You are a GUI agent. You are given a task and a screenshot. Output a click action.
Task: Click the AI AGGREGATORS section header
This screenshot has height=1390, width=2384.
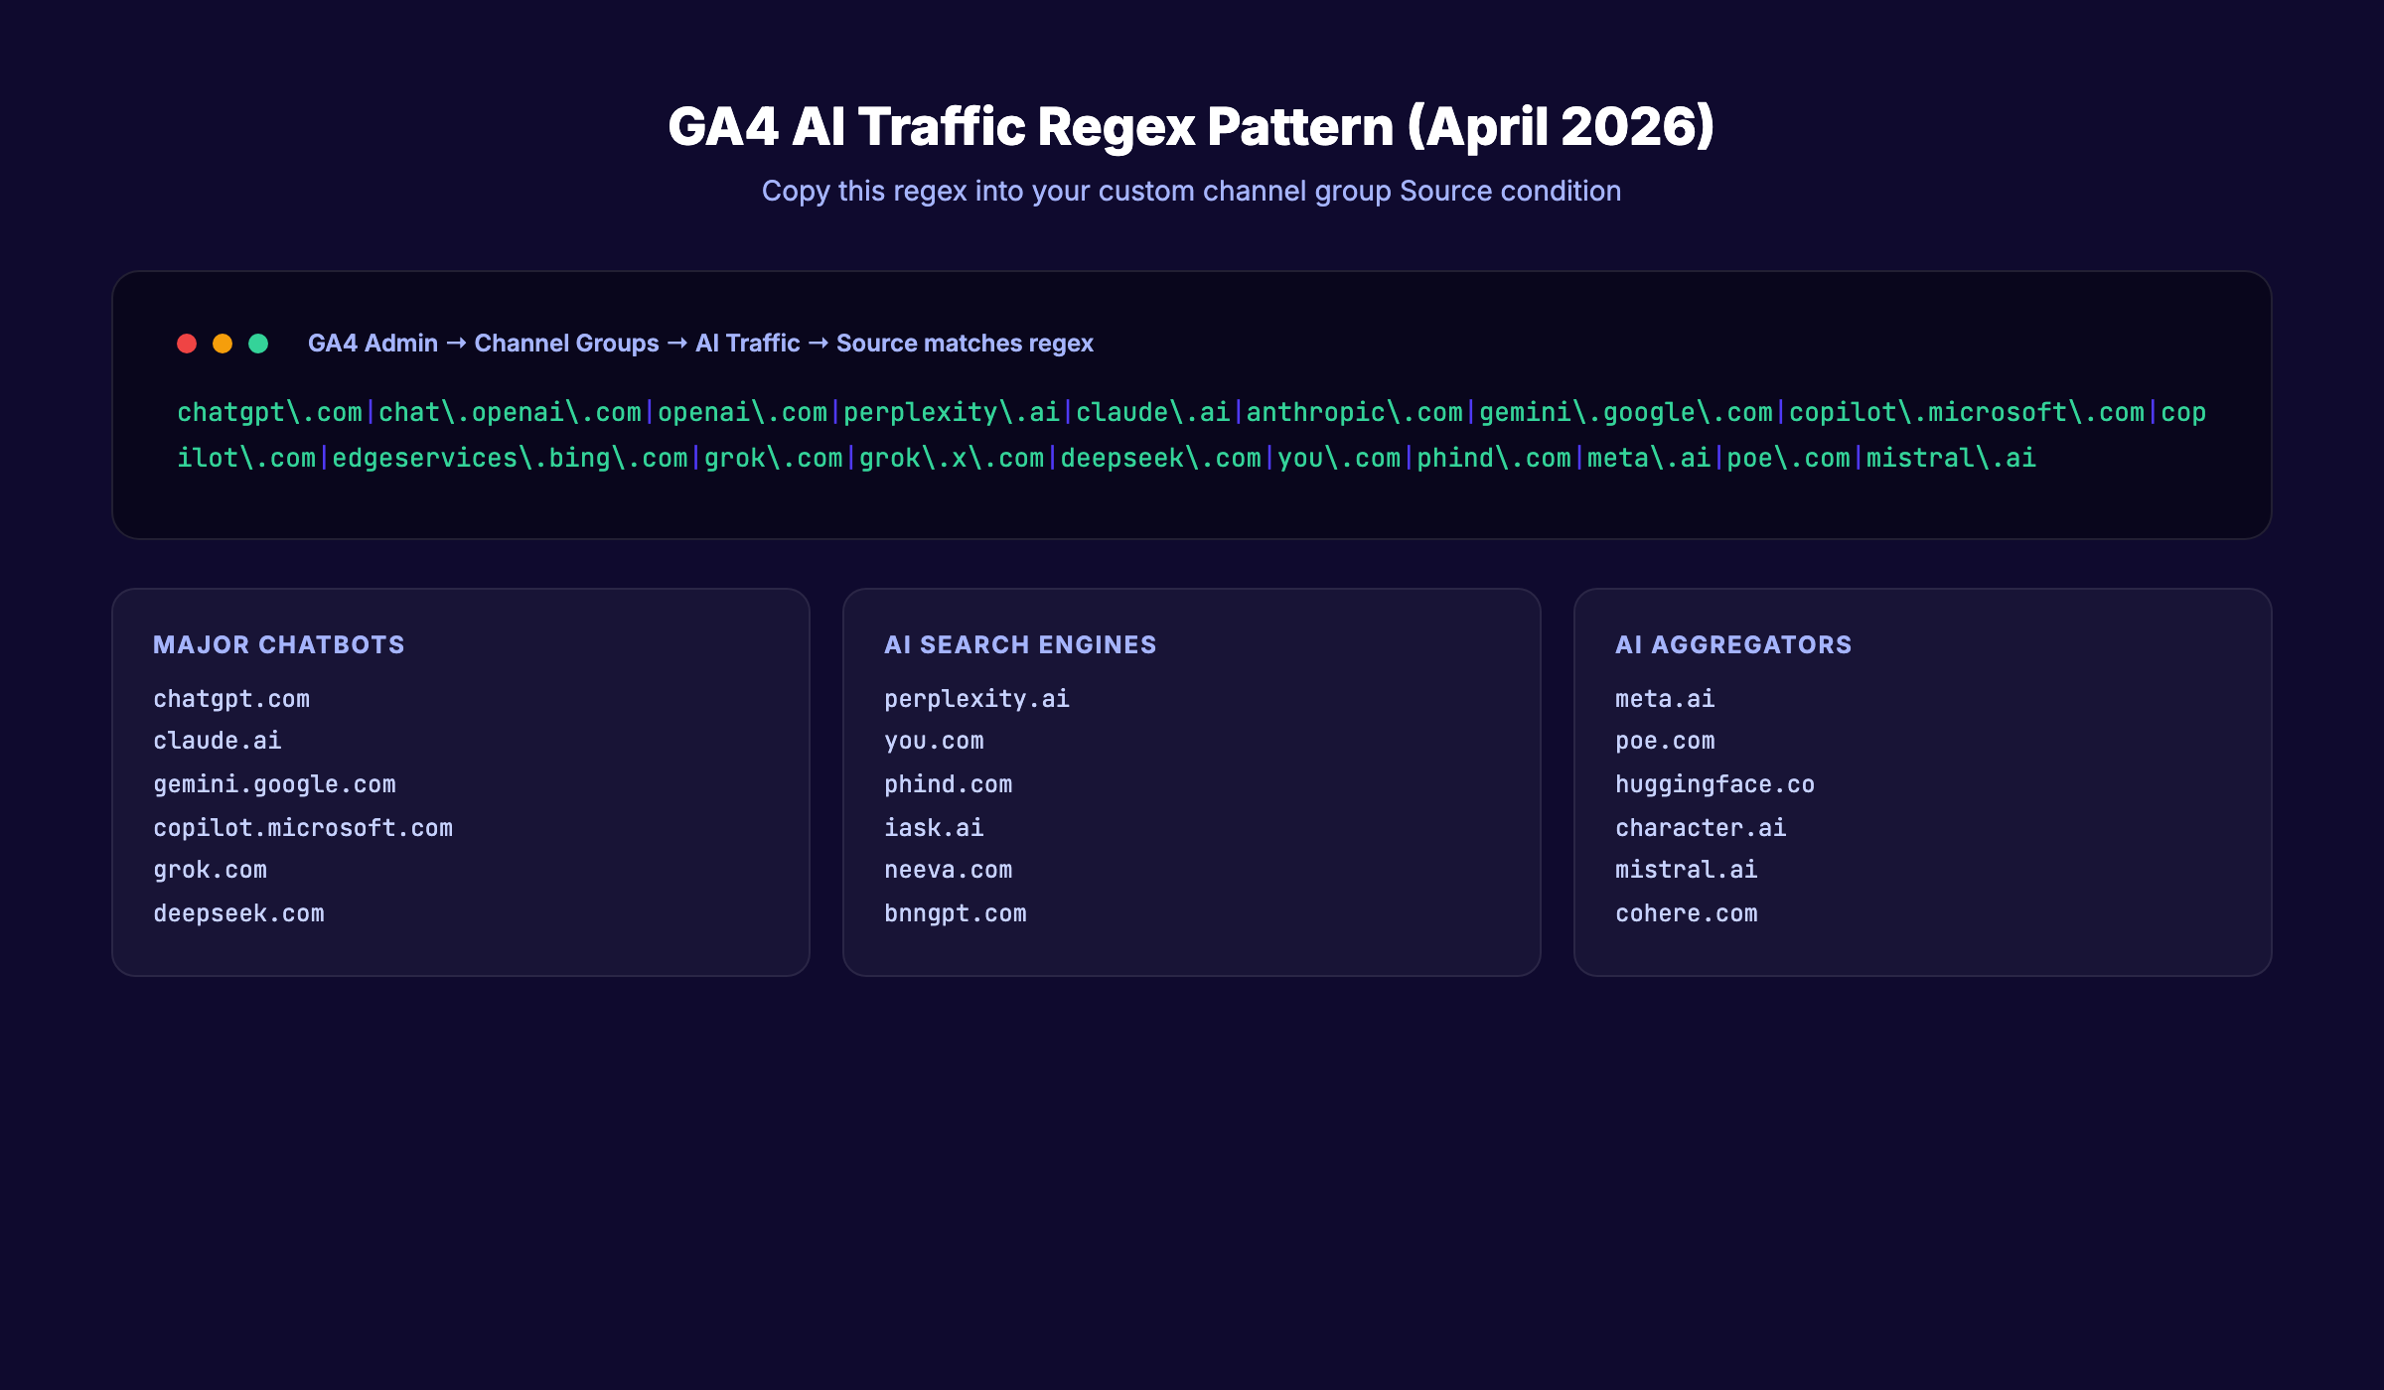(1733, 644)
